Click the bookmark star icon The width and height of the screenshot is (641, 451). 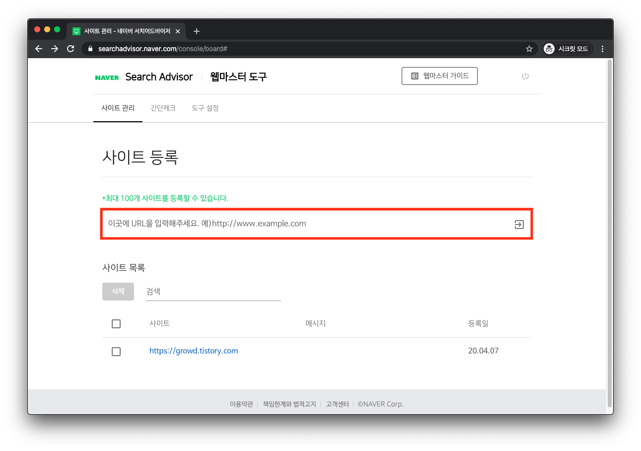click(529, 48)
